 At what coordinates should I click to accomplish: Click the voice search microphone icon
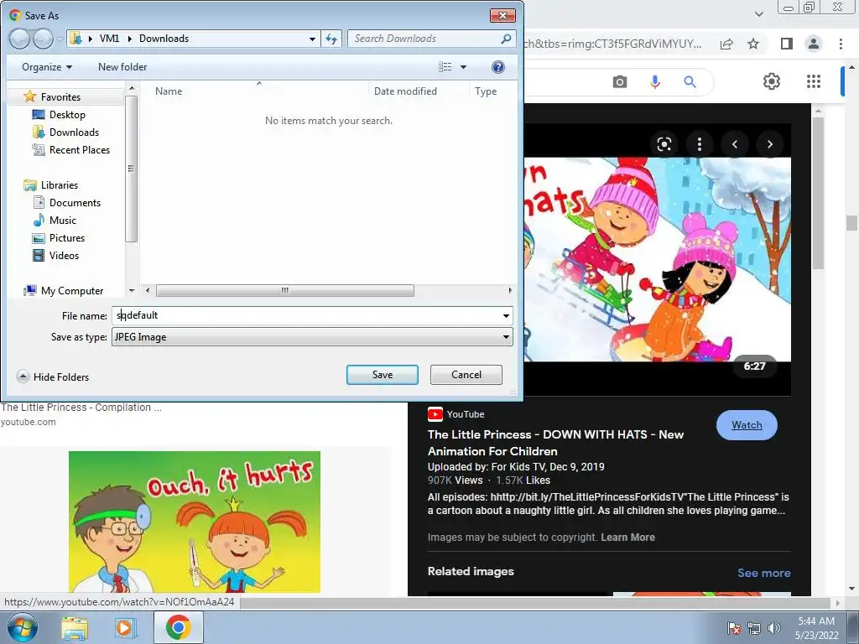(x=654, y=82)
